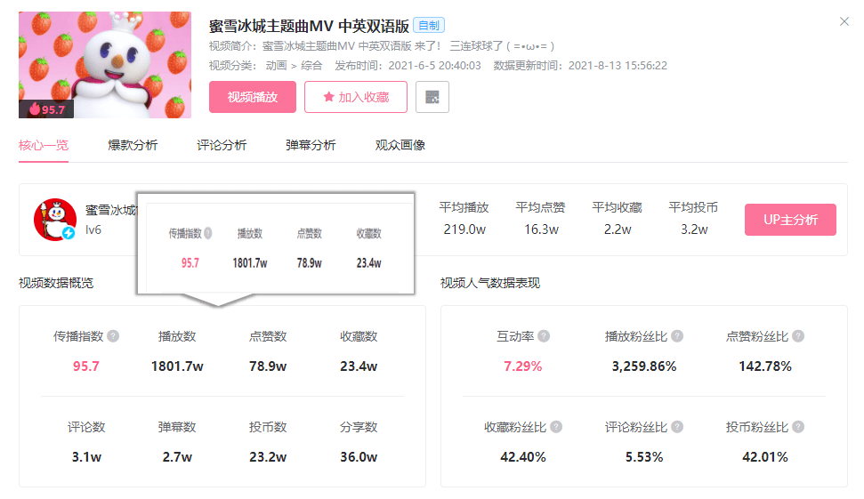Screen dimensions: 864x499
Task: Switch to the 评论分析 tab
Action: (222, 145)
